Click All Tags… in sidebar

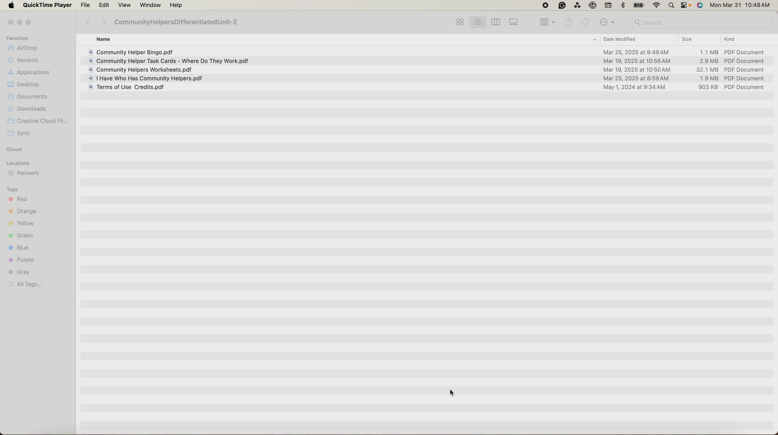29,284
